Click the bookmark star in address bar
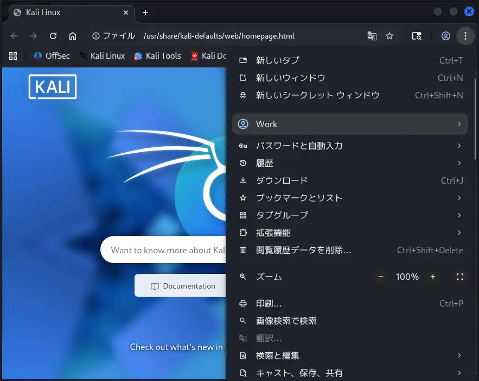This screenshot has height=381, width=479. click(x=389, y=36)
